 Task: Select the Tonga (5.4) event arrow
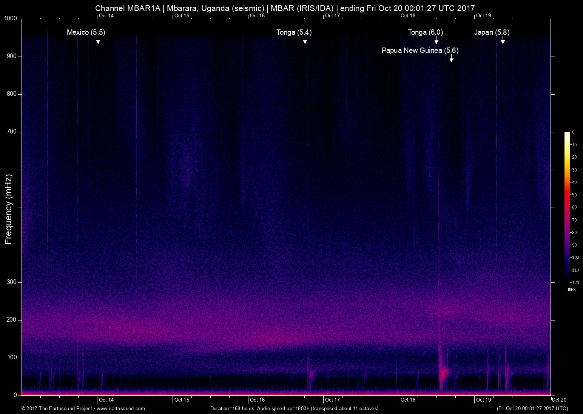[304, 41]
